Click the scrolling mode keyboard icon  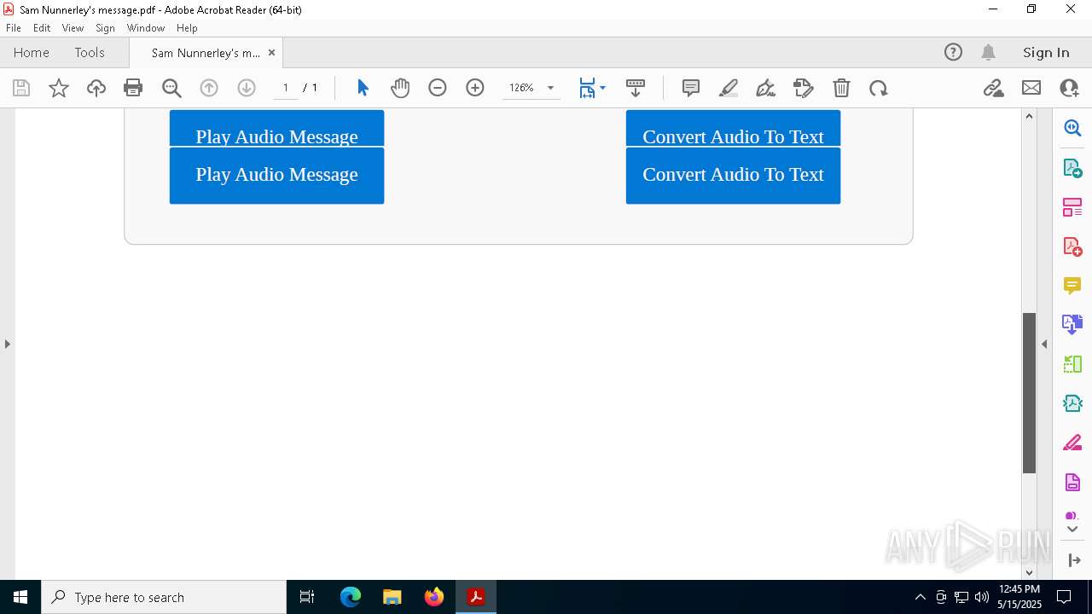(635, 88)
